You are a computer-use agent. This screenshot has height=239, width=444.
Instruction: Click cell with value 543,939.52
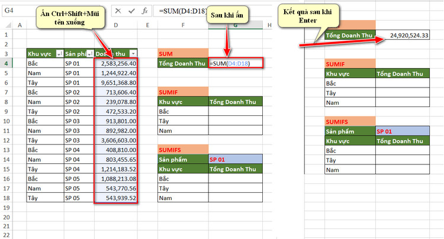point(116,198)
